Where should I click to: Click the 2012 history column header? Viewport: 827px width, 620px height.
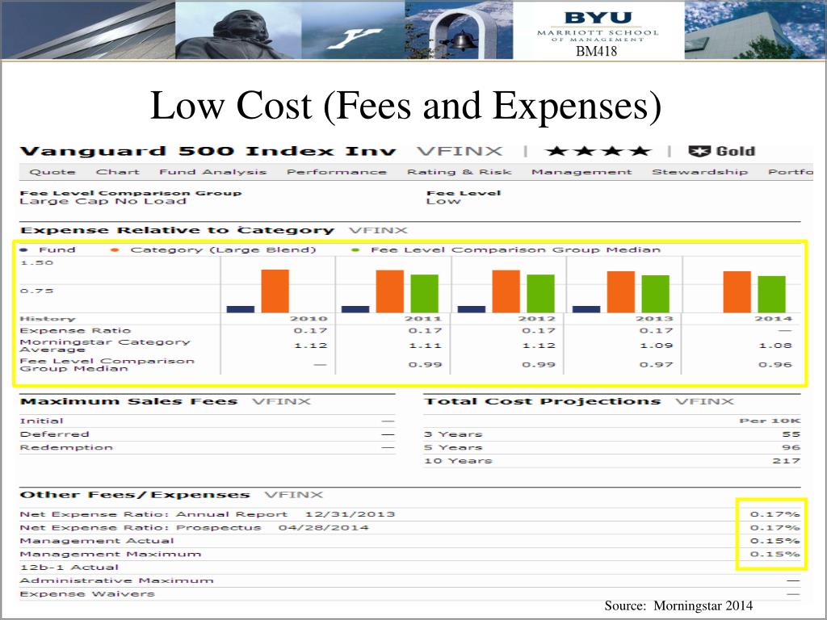[x=537, y=318]
